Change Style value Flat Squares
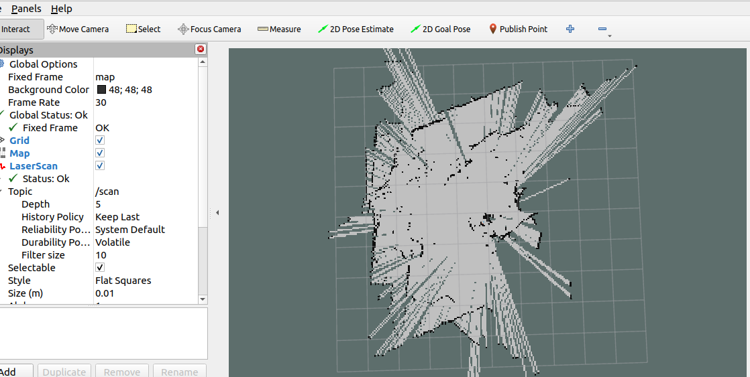The image size is (750, 377). pyautogui.click(x=146, y=281)
